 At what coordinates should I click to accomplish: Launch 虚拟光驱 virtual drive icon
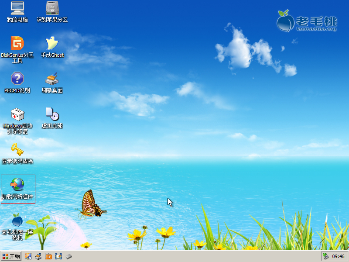(52, 115)
